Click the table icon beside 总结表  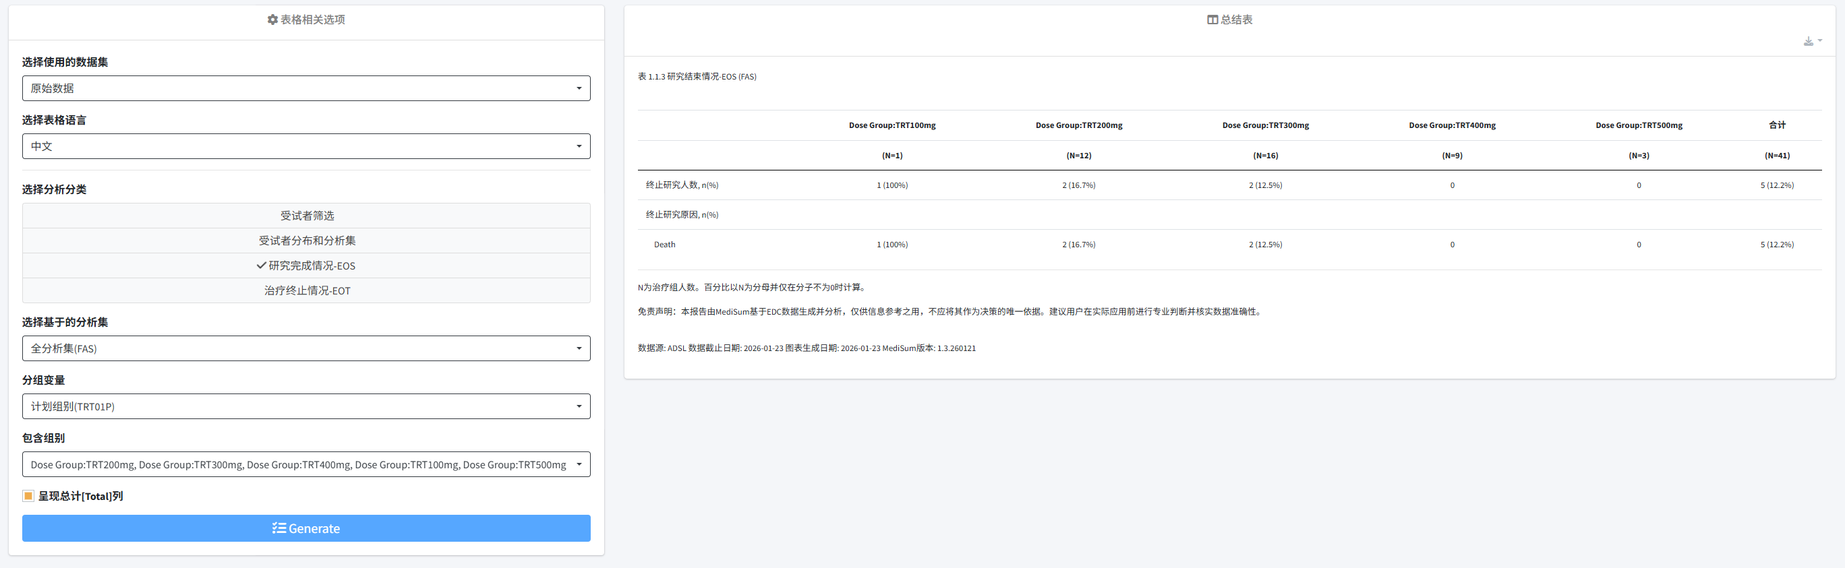(x=1212, y=20)
